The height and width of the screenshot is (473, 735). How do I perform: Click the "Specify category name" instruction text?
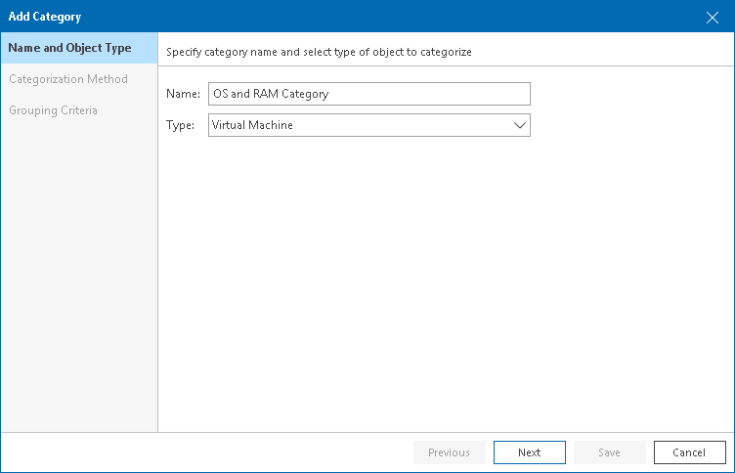click(320, 51)
